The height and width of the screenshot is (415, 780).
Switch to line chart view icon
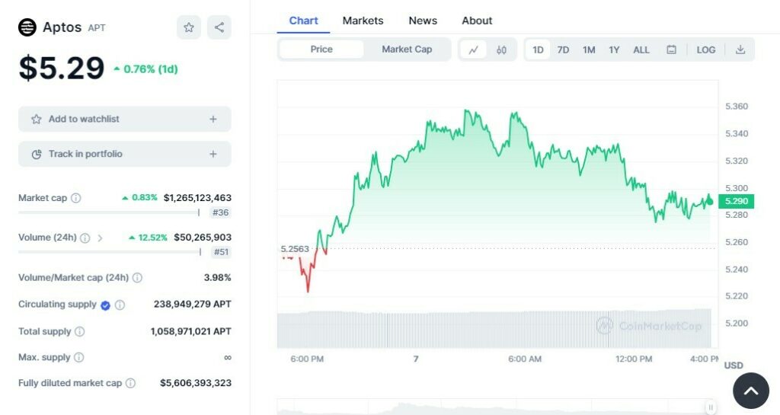pos(474,49)
